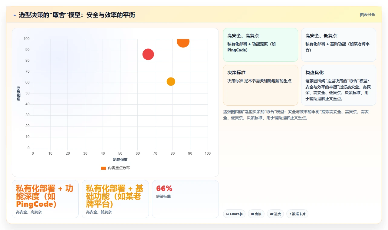
Task: Click the lightning icon beside the title
Action: point(15,15)
